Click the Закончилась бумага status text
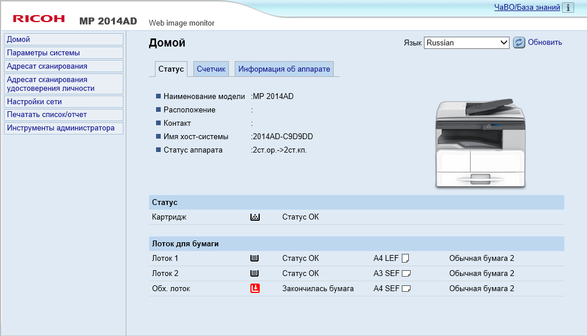The image size is (587, 336). coord(318,288)
